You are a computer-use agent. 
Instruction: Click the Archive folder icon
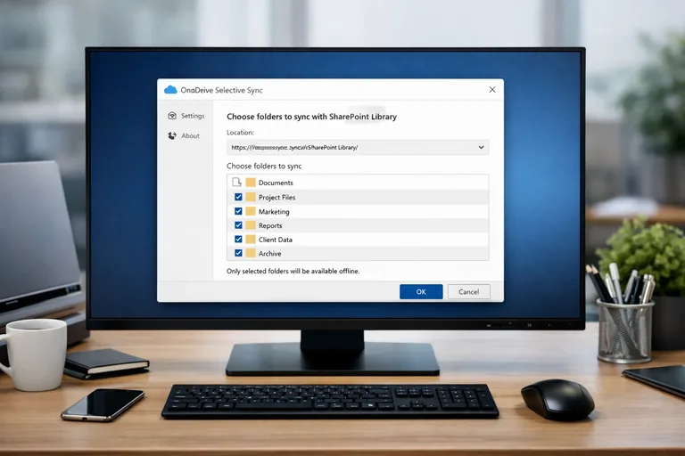click(x=251, y=253)
